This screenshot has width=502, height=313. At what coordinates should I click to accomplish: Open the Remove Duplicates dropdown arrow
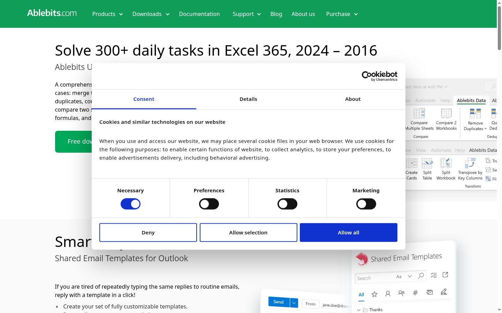click(485, 129)
